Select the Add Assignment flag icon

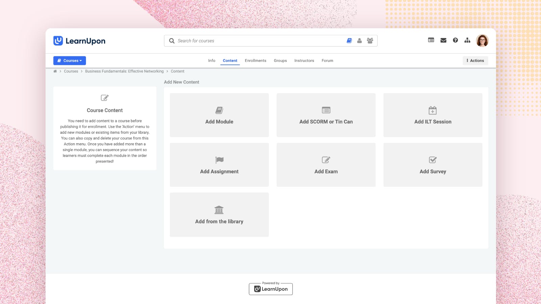pos(219,159)
